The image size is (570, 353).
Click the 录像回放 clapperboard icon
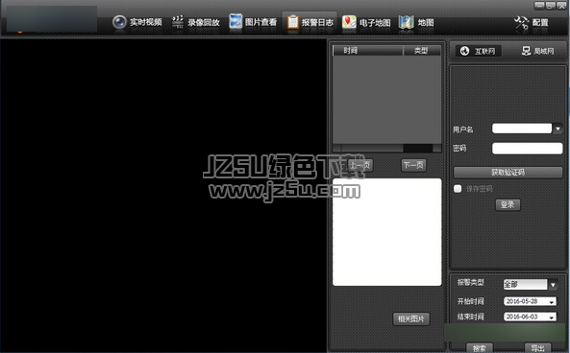178,22
